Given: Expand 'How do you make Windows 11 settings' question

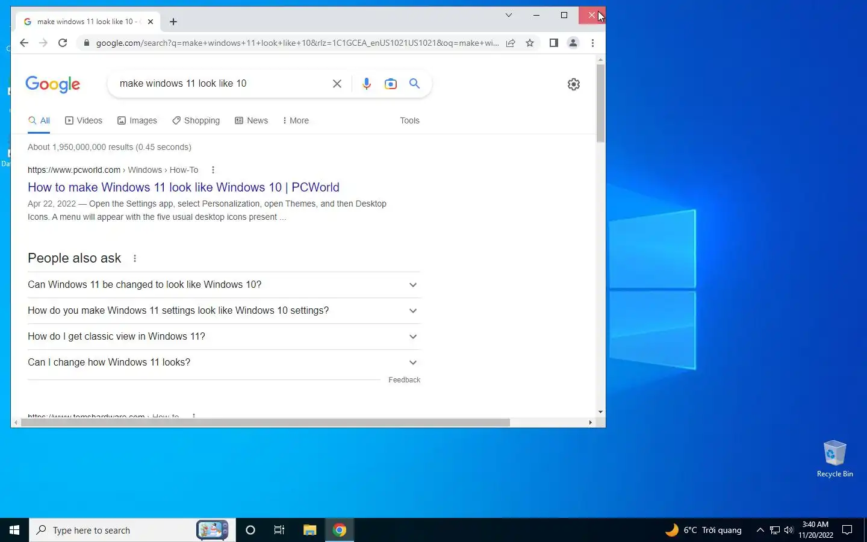Looking at the screenshot, I should coord(224,311).
